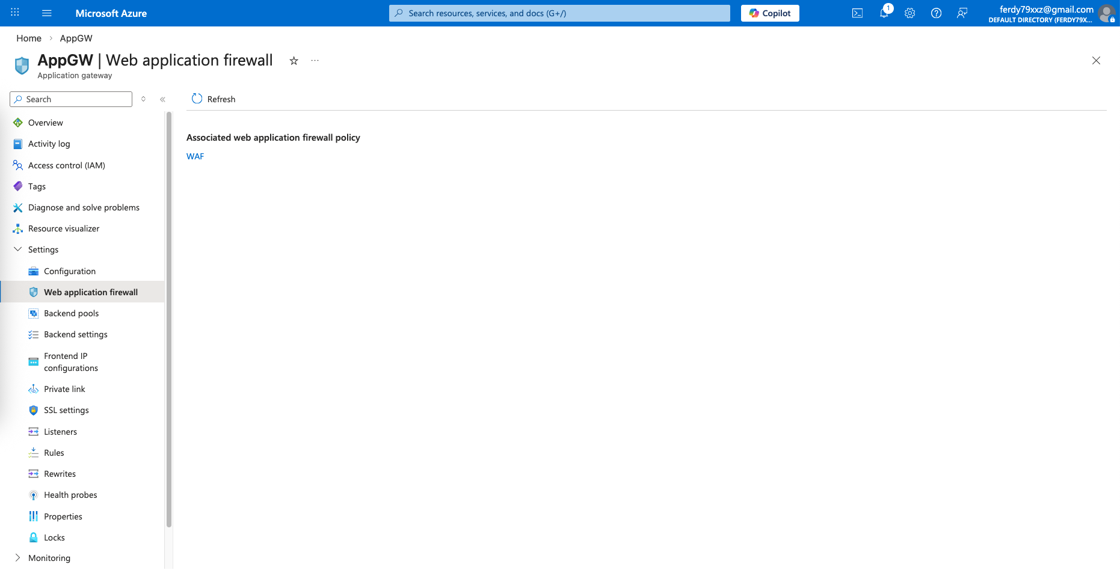Collapse the Settings section in sidebar

tap(18, 250)
